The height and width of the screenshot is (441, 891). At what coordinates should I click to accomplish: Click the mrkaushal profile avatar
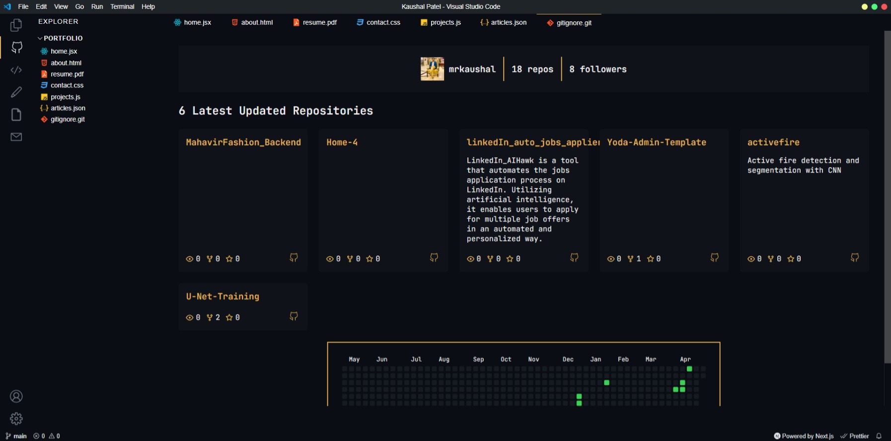click(x=432, y=69)
